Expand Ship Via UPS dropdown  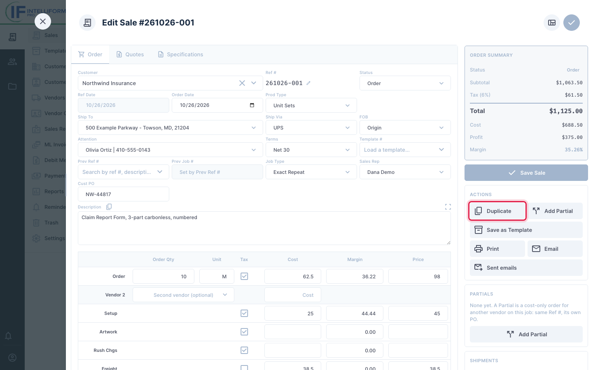(311, 127)
